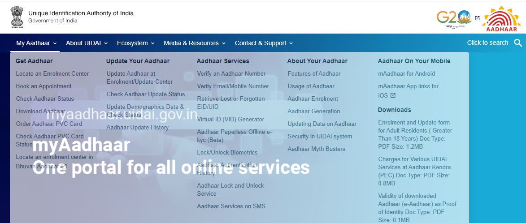Image resolution: width=526 pixels, height=223 pixels.
Task: Open the Media & Resources menu
Action: tap(195, 43)
